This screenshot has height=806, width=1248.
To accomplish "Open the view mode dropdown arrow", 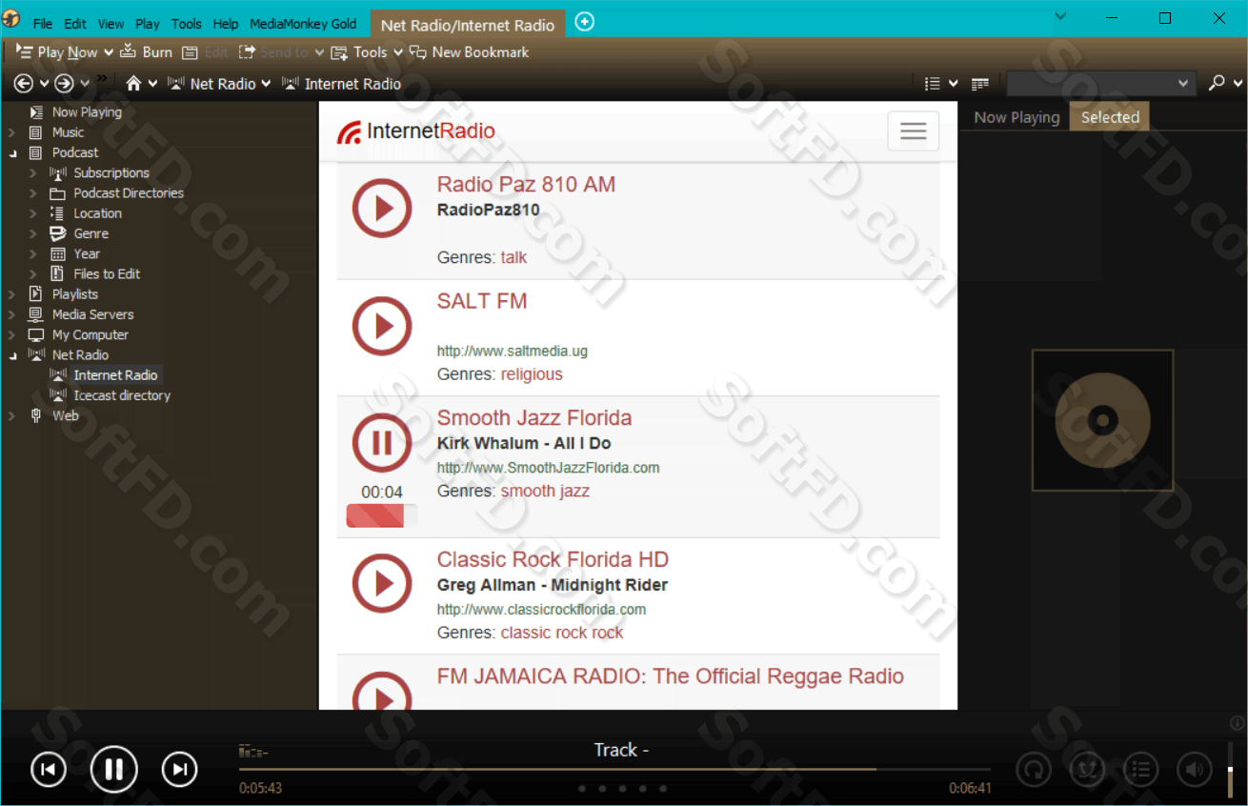I will pos(954,84).
